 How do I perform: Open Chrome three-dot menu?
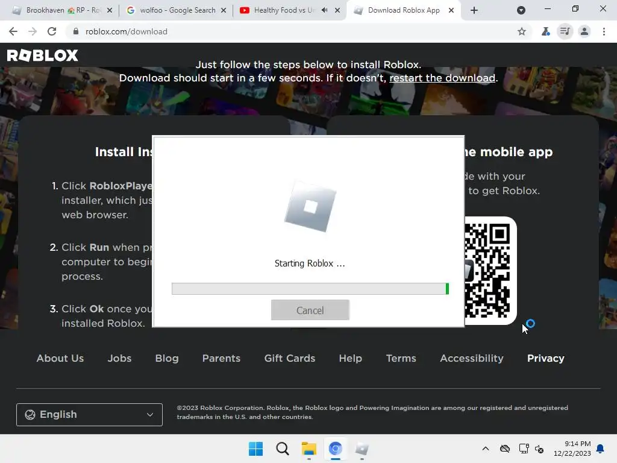(604, 31)
